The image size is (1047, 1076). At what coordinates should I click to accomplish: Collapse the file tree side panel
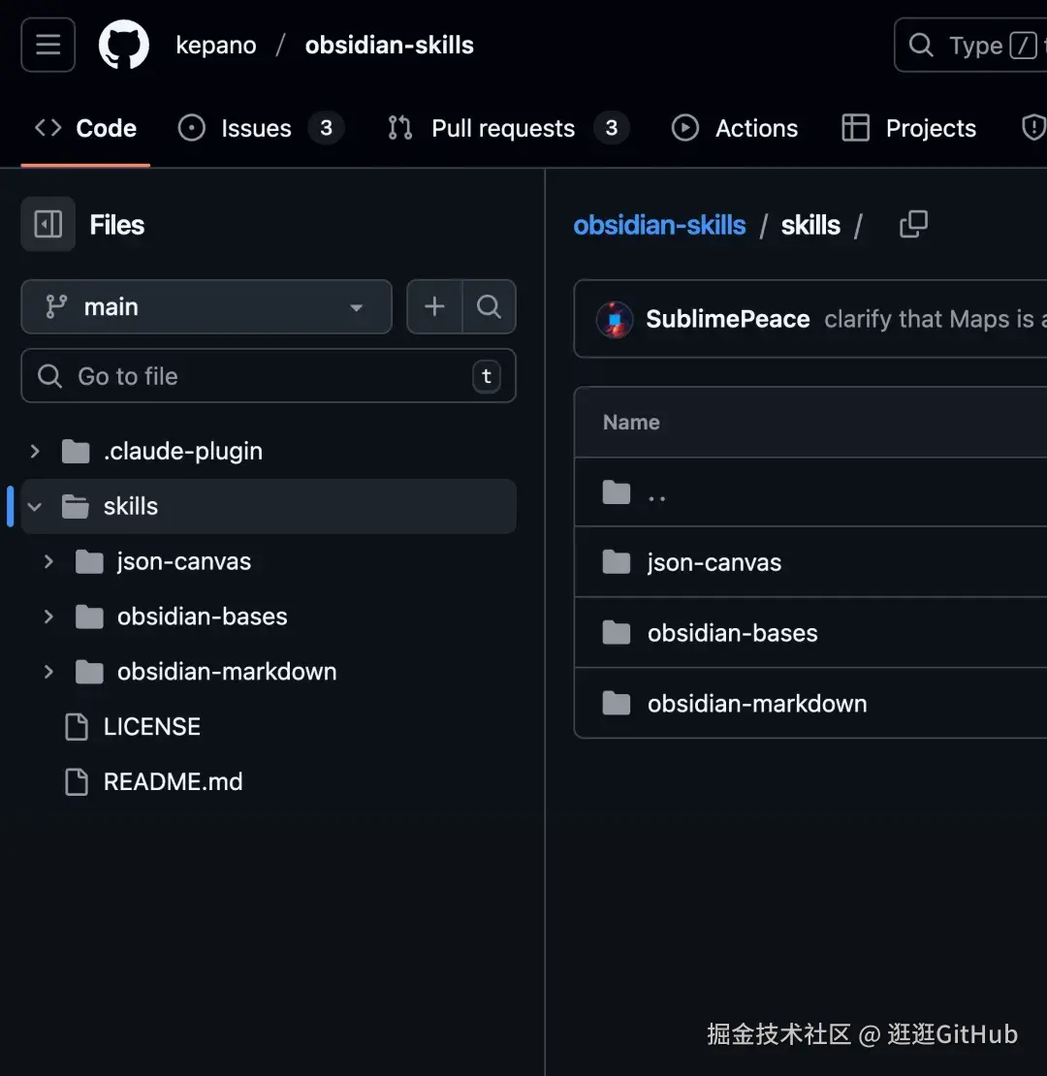coord(48,224)
